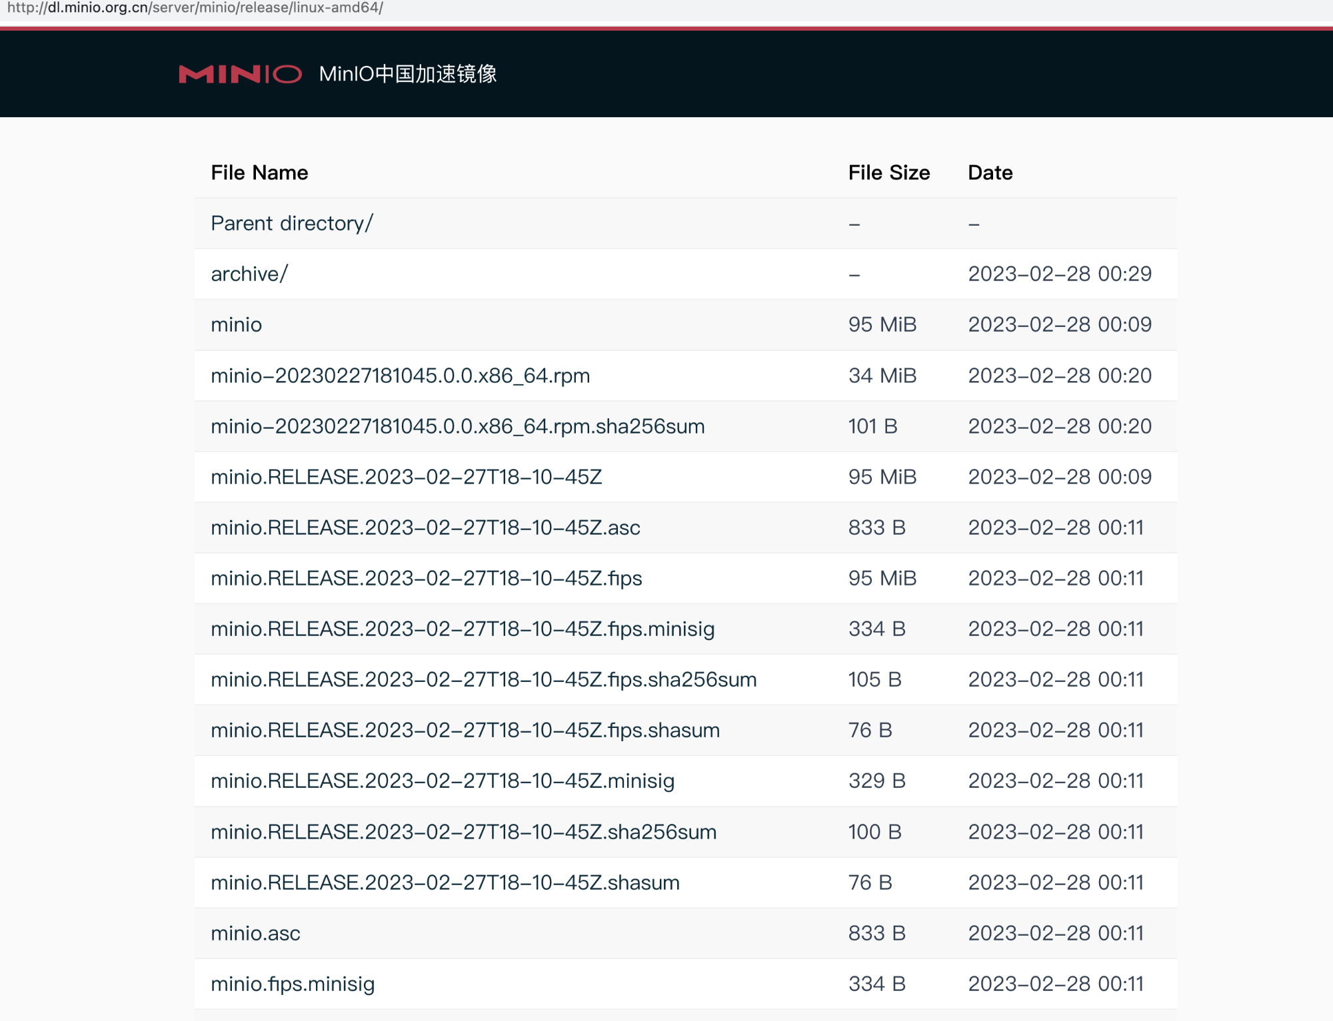
Task: Download the minio binary file
Action: (x=237, y=324)
